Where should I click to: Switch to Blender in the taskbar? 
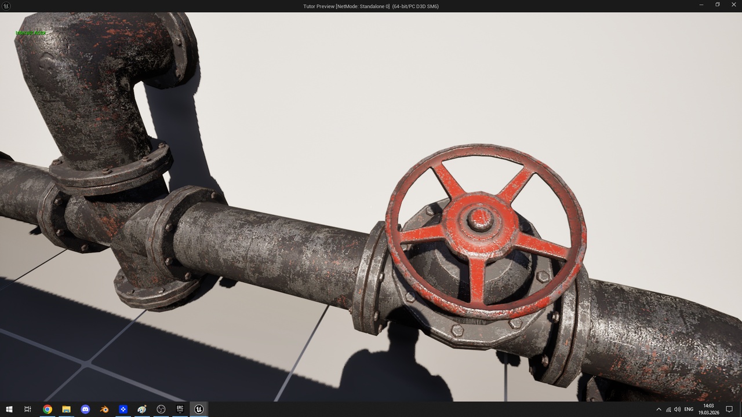coord(104,409)
